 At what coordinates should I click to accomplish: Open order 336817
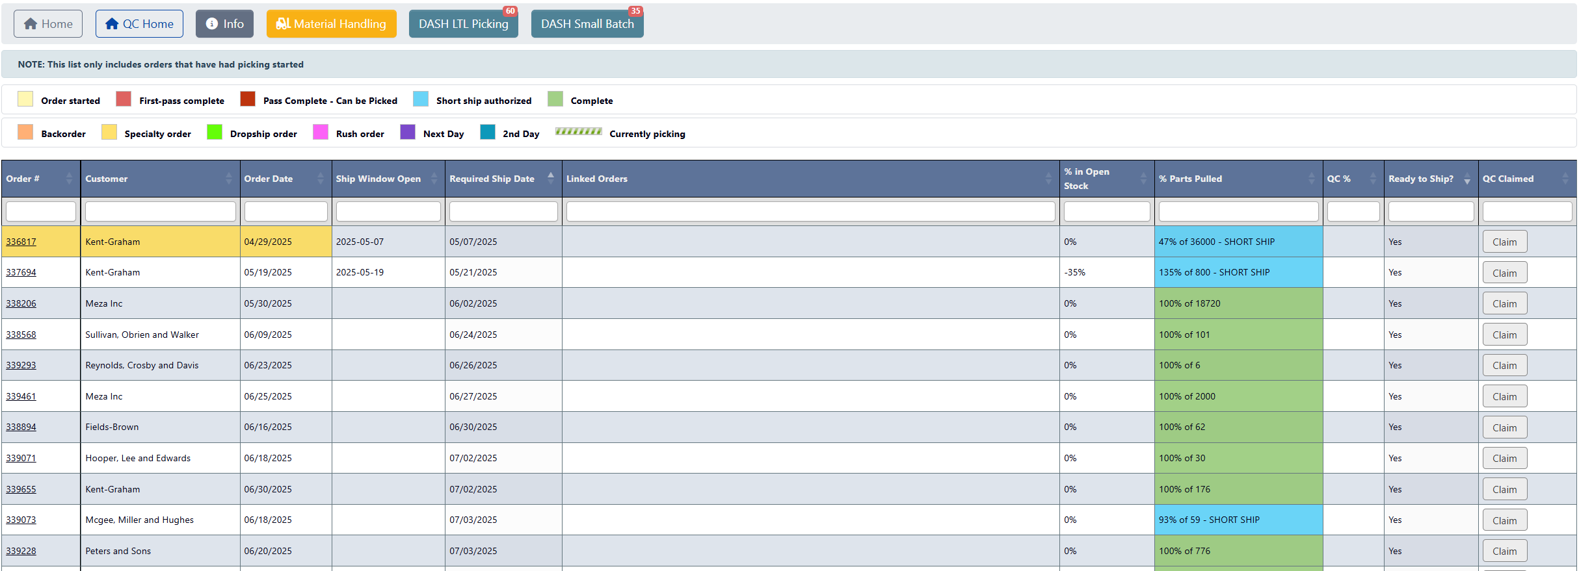pyautogui.click(x=21, y=242)
